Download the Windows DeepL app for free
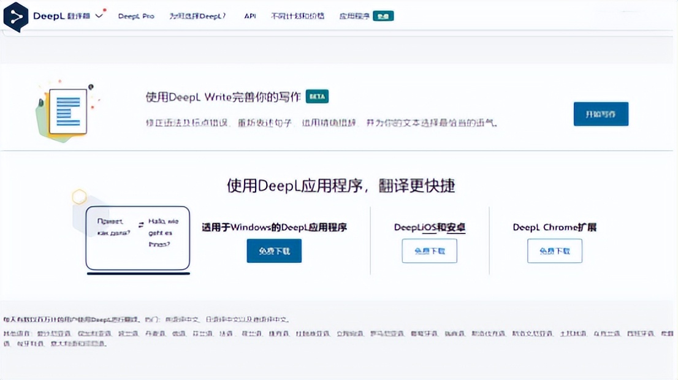678x380 pixels. 274,251
